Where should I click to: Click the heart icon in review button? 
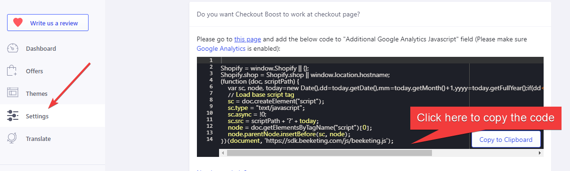click(18, 23)
